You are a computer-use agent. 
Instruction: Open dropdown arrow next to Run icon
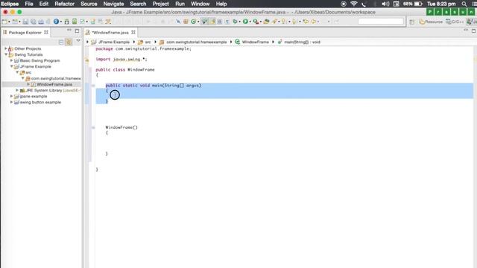click(250, 22)
